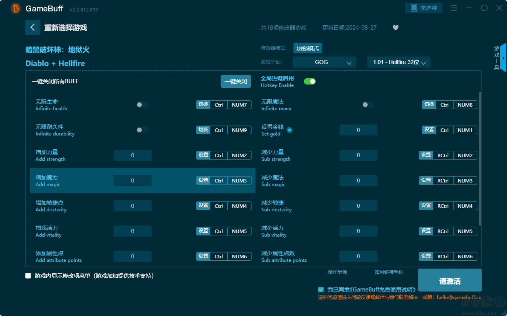Open the GOG platform dropdown
The width and height of the screenshot is (507, 316).
(324, 62)
